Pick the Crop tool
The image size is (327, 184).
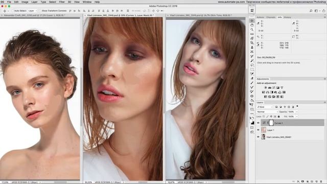pos(252,43)
